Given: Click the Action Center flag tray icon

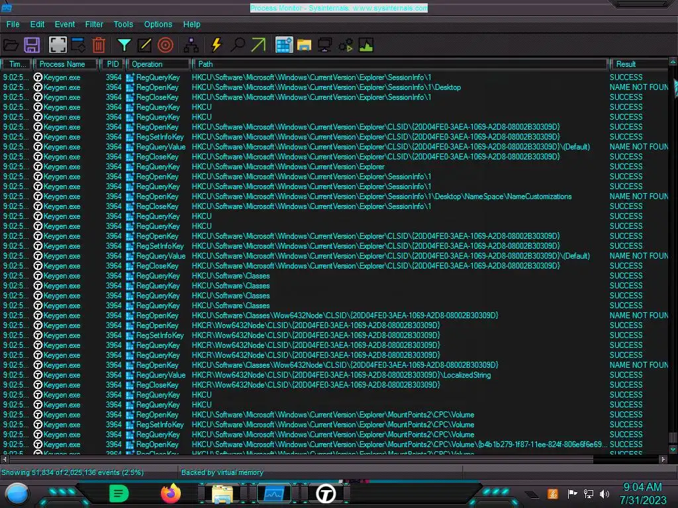Looking at the screenshot, I should [573, 493].
